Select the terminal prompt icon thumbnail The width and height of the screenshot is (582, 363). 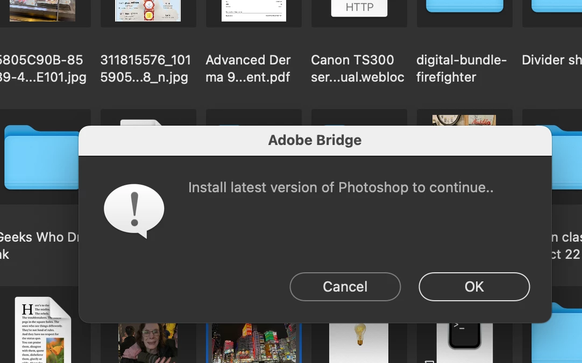click(x=464, y=343)
